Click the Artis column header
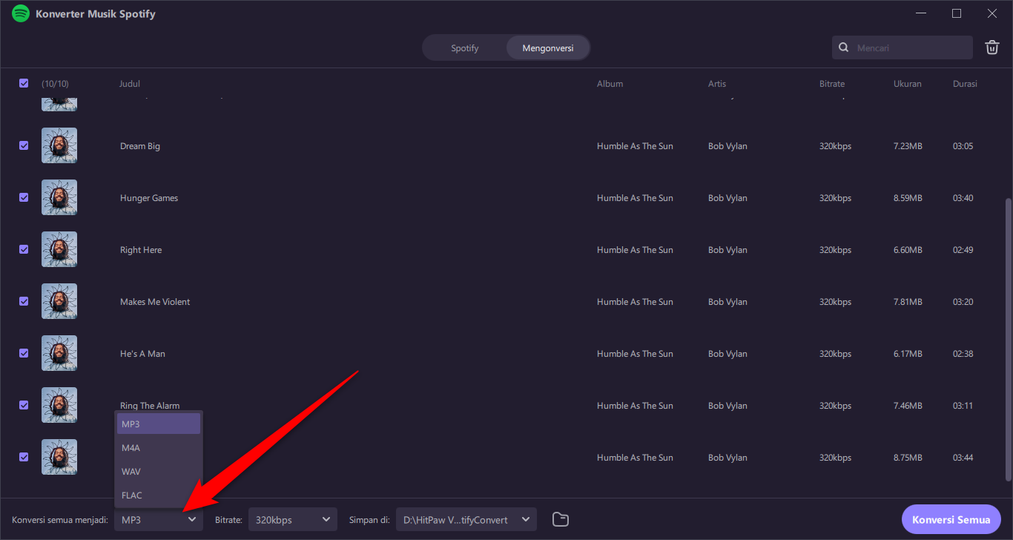 pyautogui.click(x=717, y=84)
